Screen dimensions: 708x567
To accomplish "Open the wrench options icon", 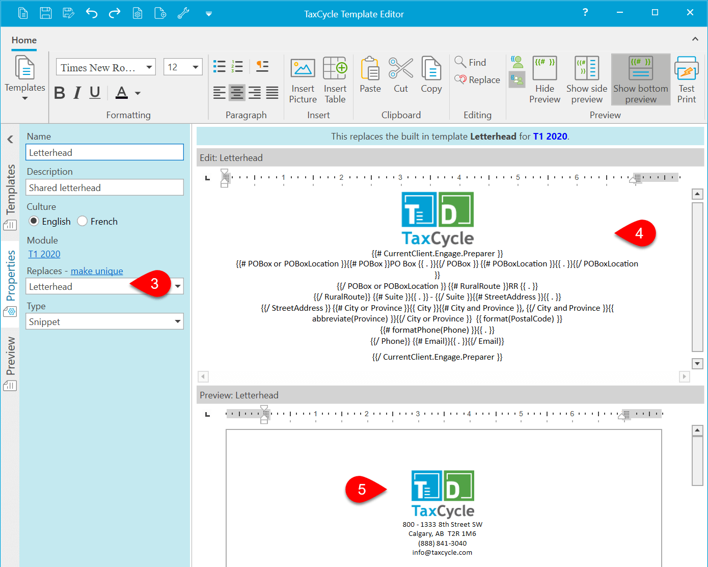I will pos(183,13).
